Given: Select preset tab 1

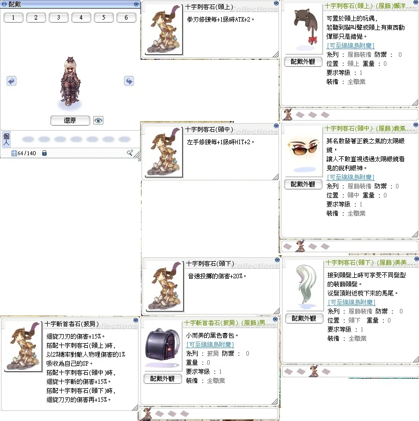Looking at the screenshot, I should coord(14,18).
